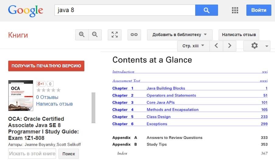Click the Войти sign-in button

259,10
